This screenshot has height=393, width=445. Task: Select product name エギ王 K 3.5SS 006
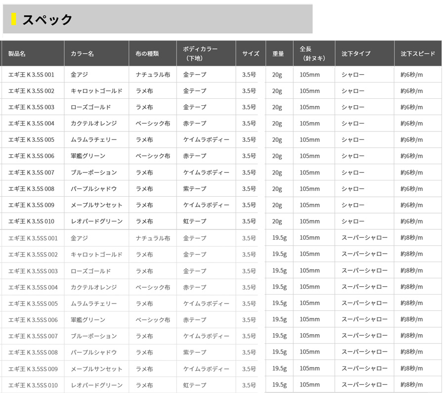coord(33,320)
